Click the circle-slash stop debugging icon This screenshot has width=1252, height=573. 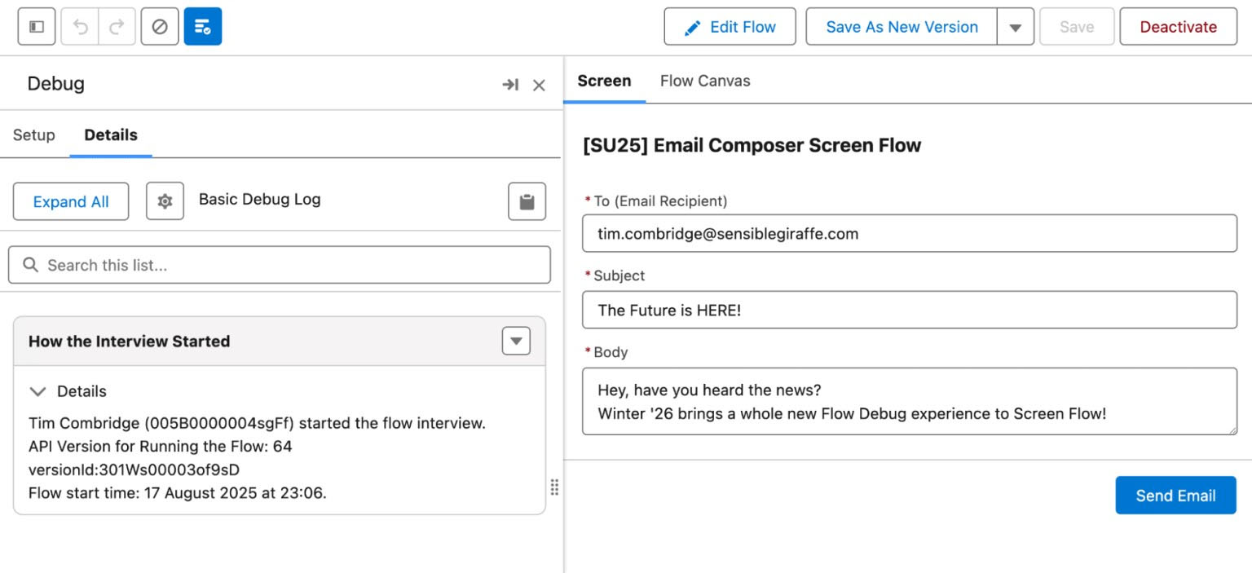(160, 27)
